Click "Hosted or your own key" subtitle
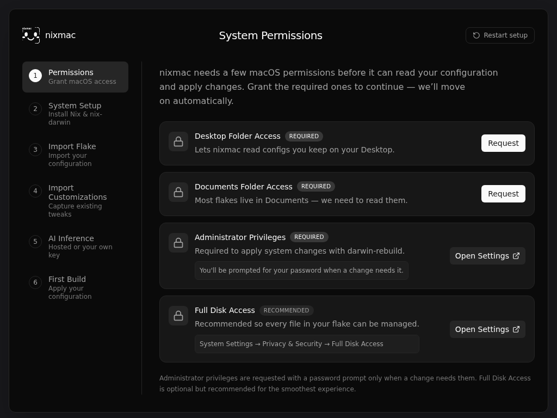The height and width of the screenshot is (418, 557). pos(81,251)
